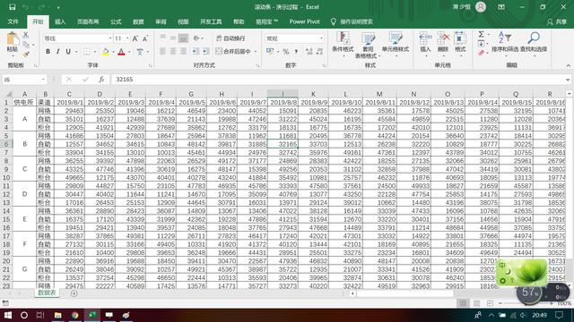Open the font size dropdown showing 11
574x322 pixels.
[127, 38]
